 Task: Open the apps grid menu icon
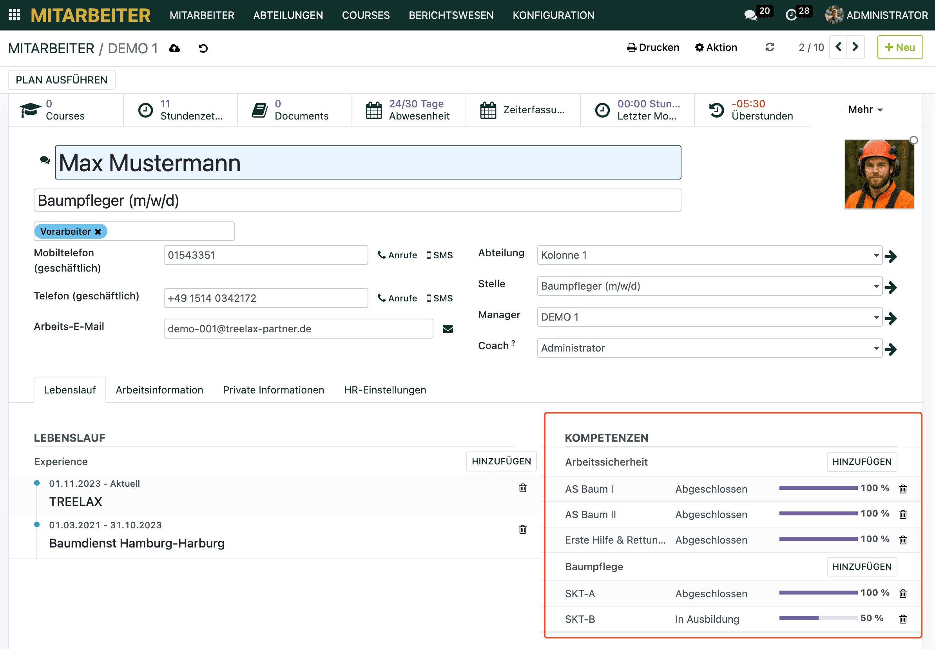tap(14, 15)
